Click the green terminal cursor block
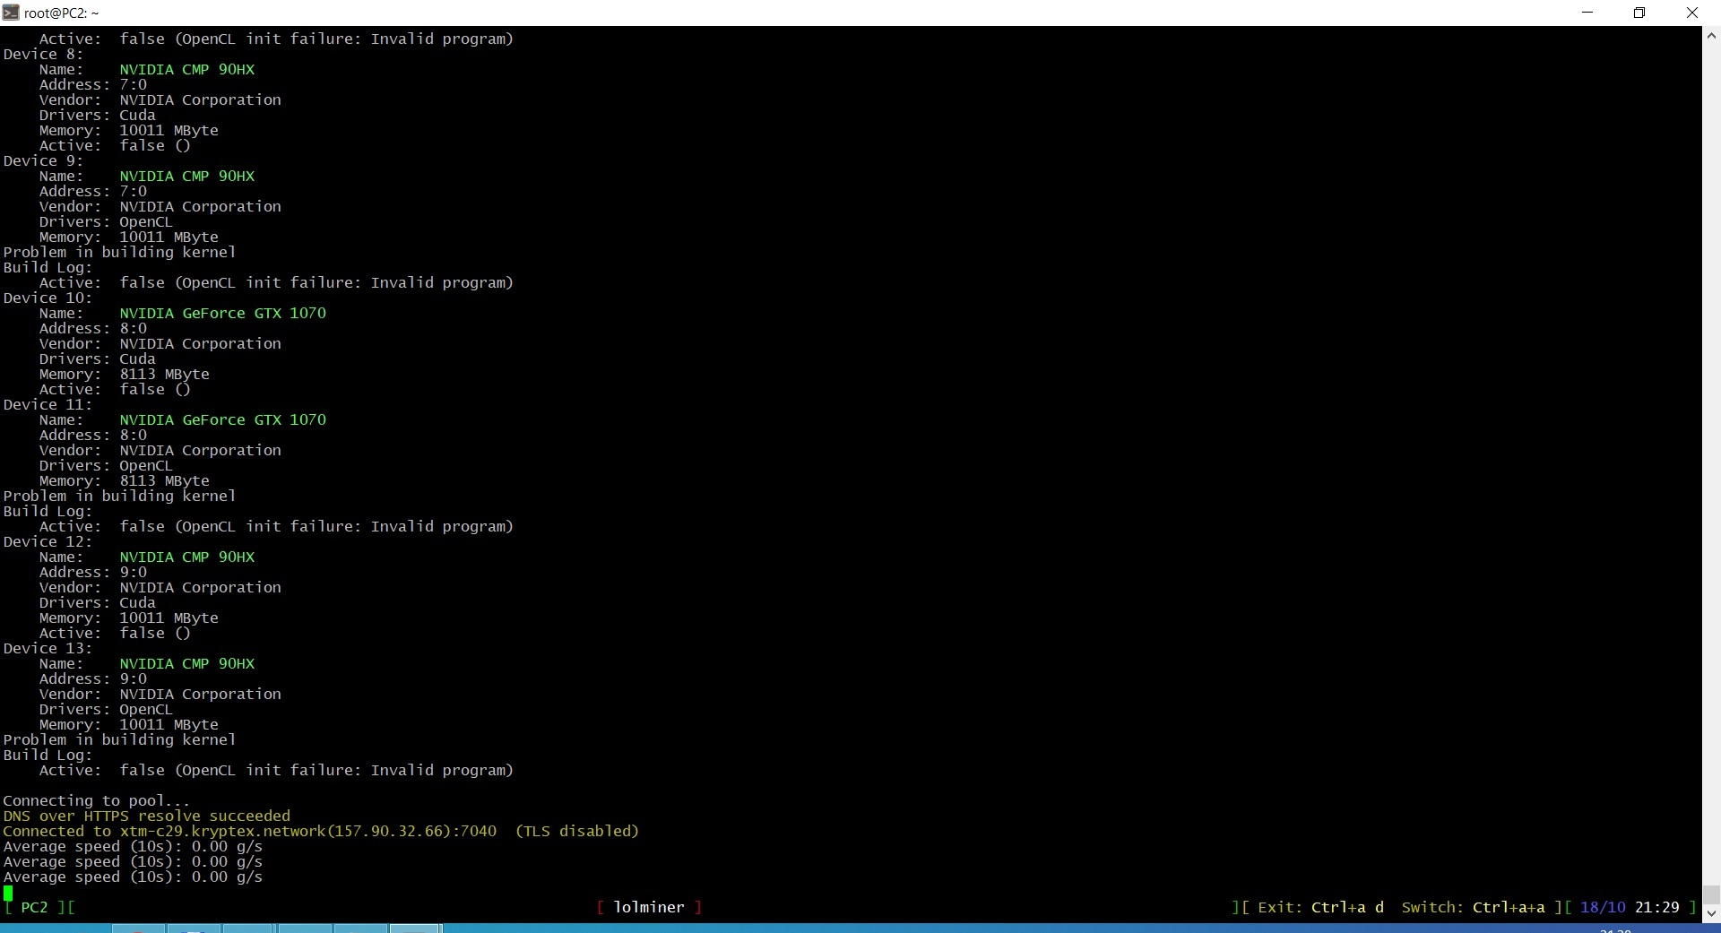 pos(8,893)
